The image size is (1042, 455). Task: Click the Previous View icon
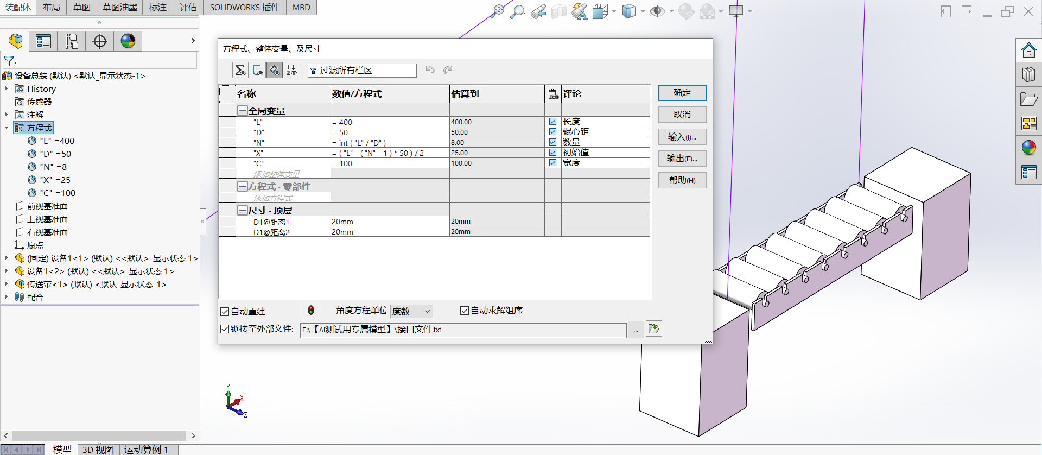(x=538, y=11)
